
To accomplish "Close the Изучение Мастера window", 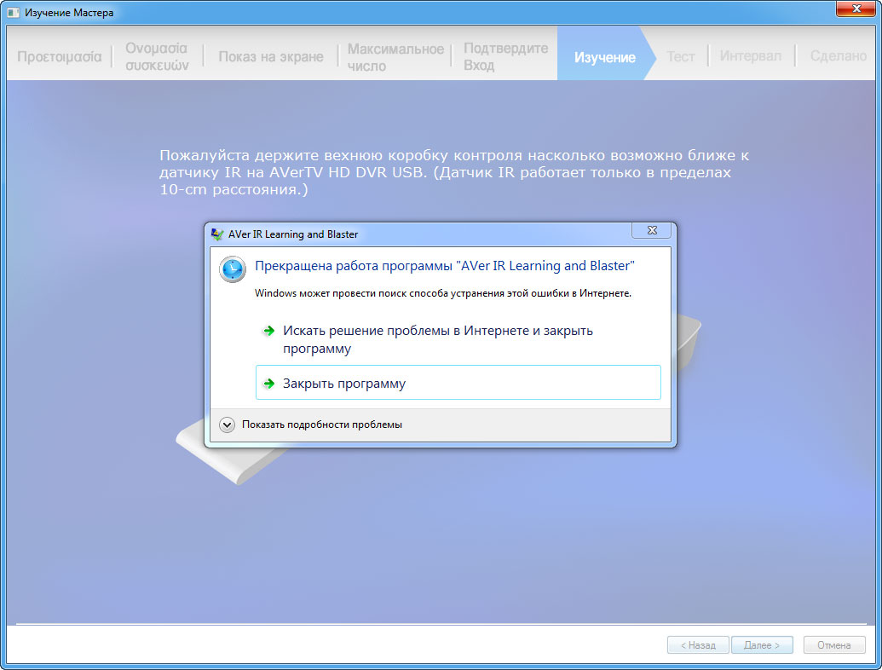I will pos(856,9).
